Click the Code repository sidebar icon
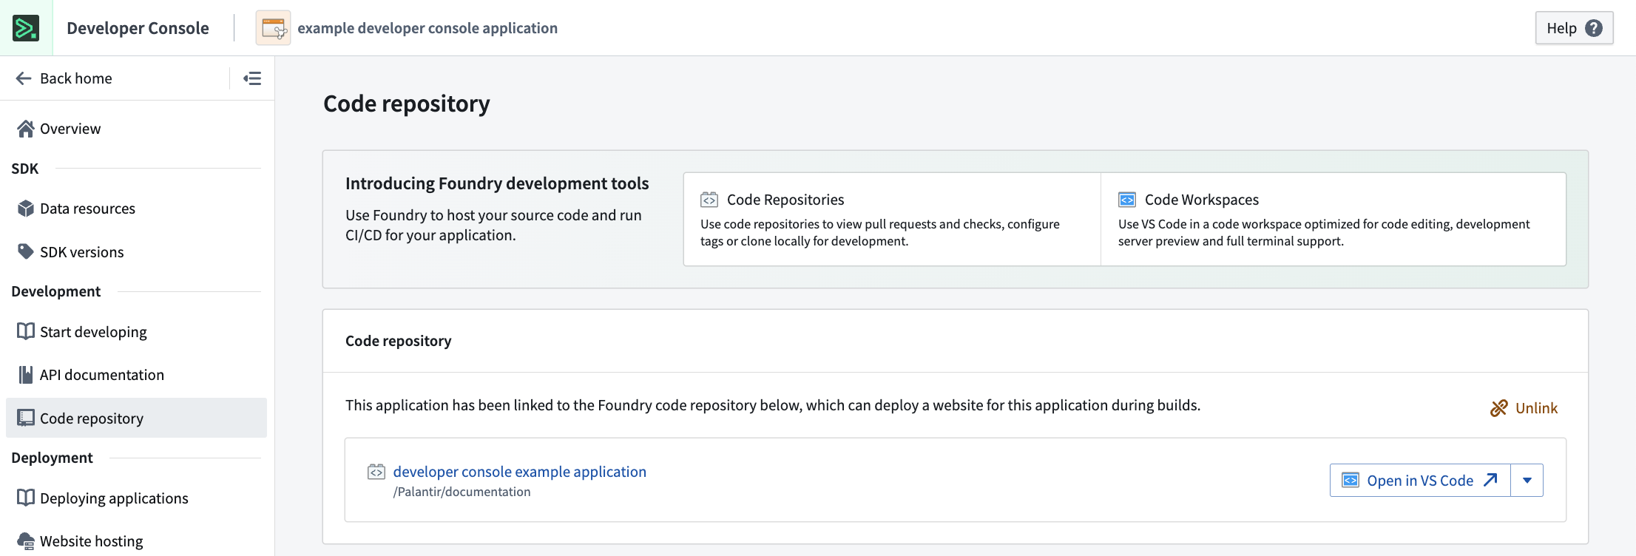 [x=26, y=418]
